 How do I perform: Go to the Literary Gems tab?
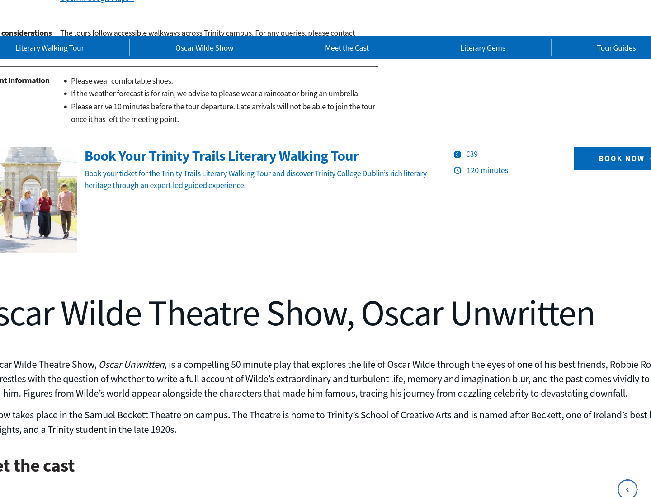[483, 48]
